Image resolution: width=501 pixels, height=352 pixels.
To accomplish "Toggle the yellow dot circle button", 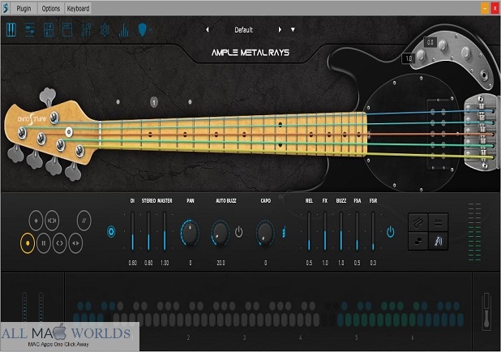I will (28, 243).
